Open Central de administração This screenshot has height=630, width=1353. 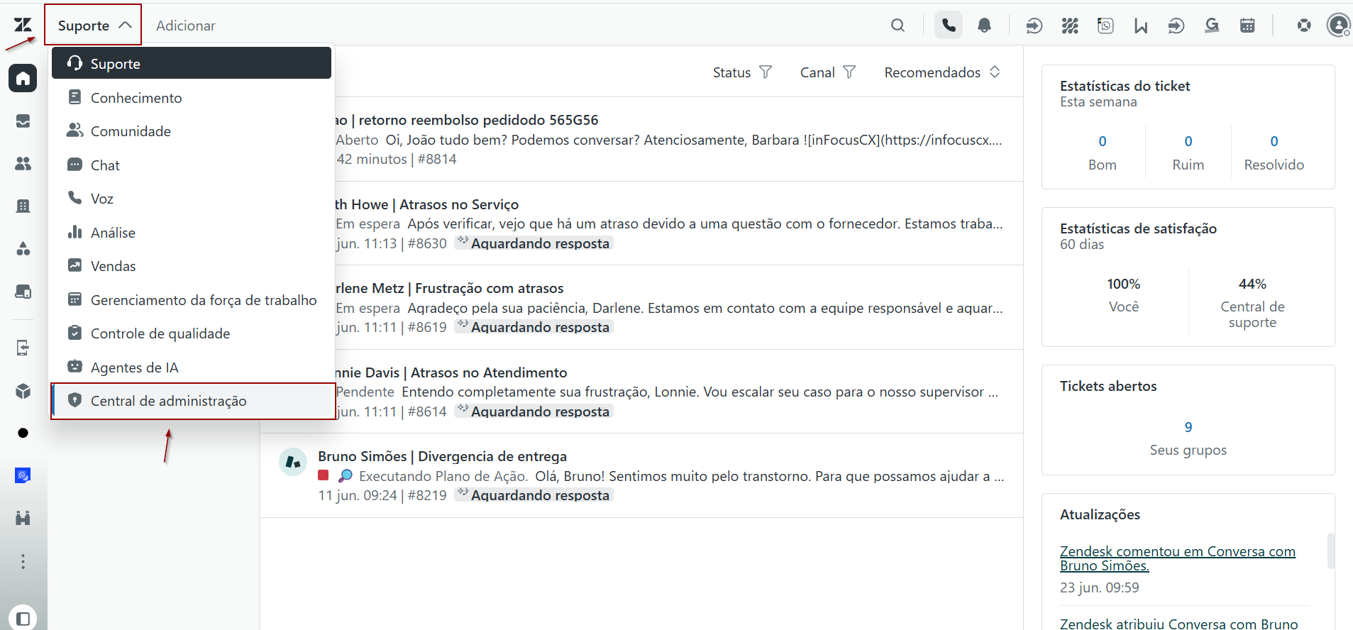[192, 401]
